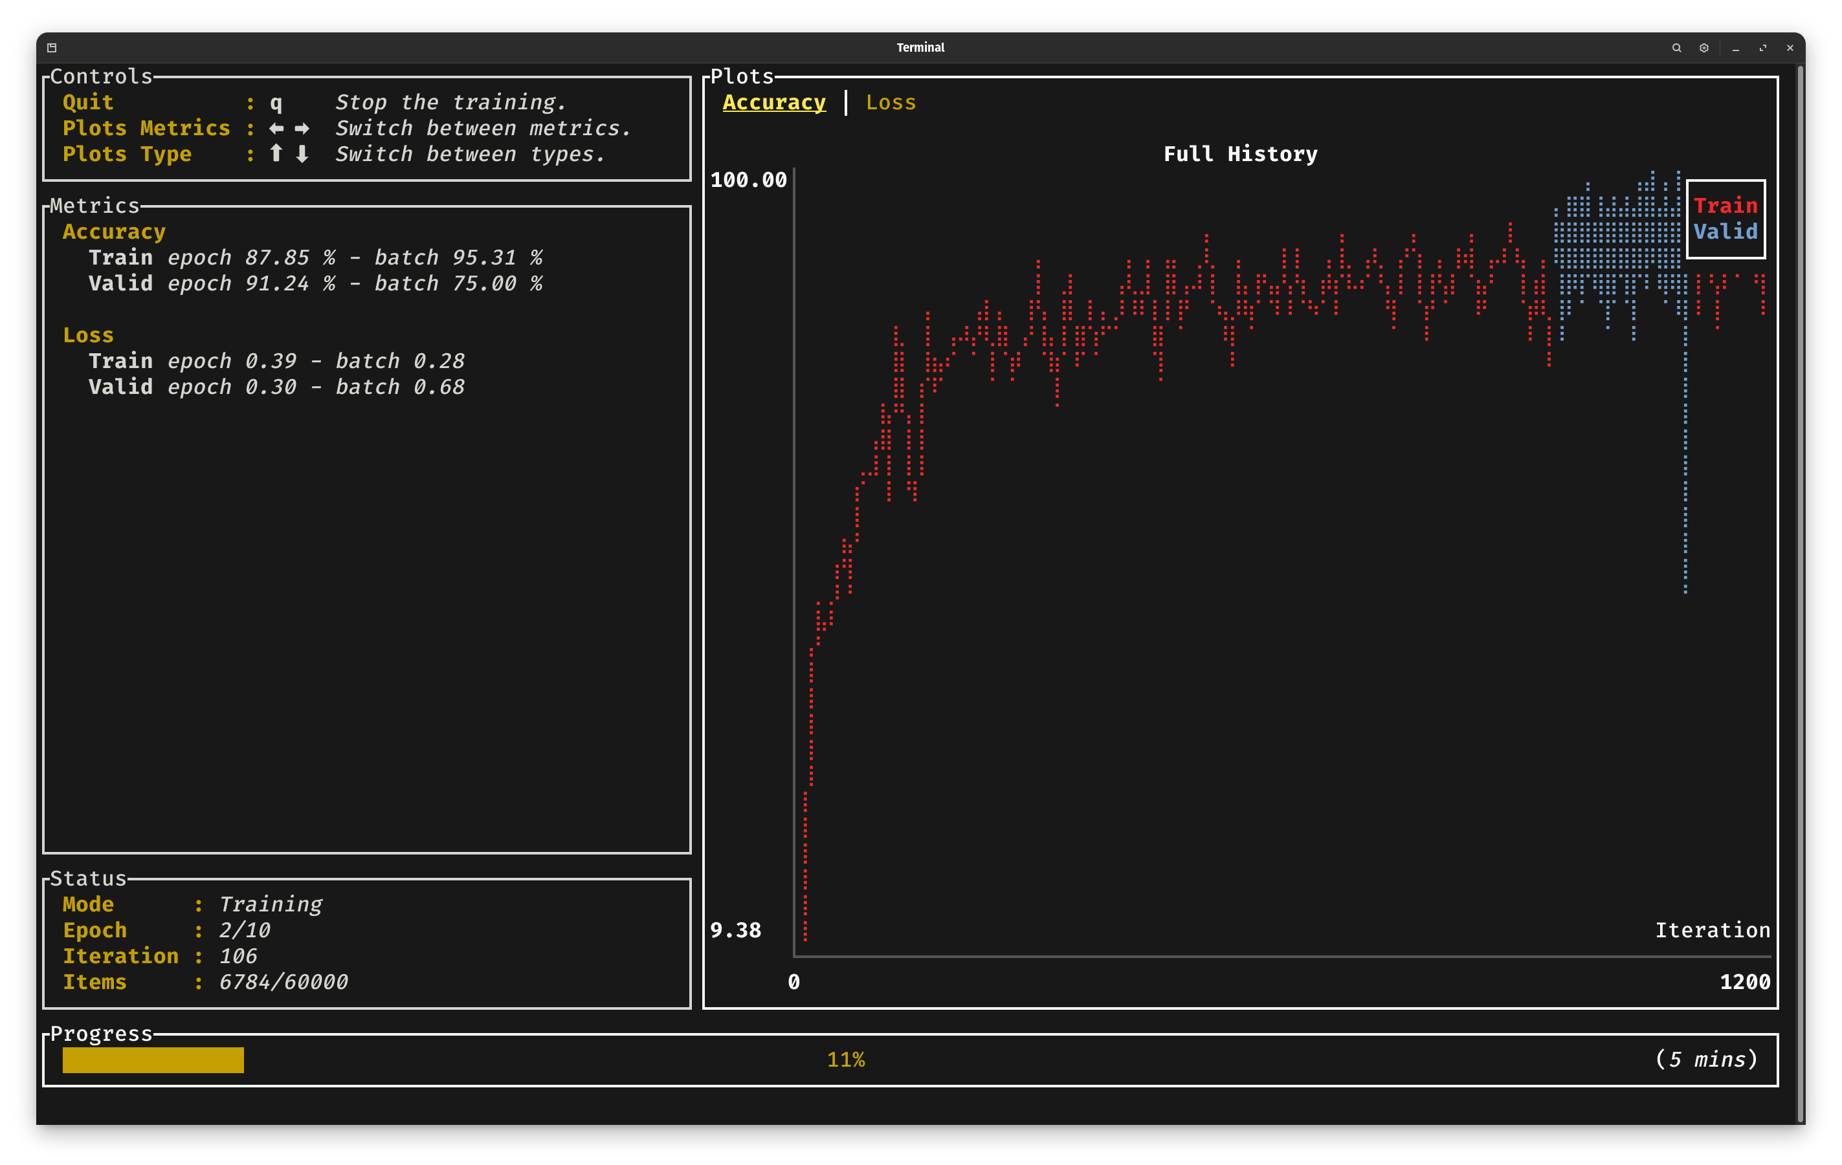
Task: Click the Quit control label
Action: (x=88, y=102)
